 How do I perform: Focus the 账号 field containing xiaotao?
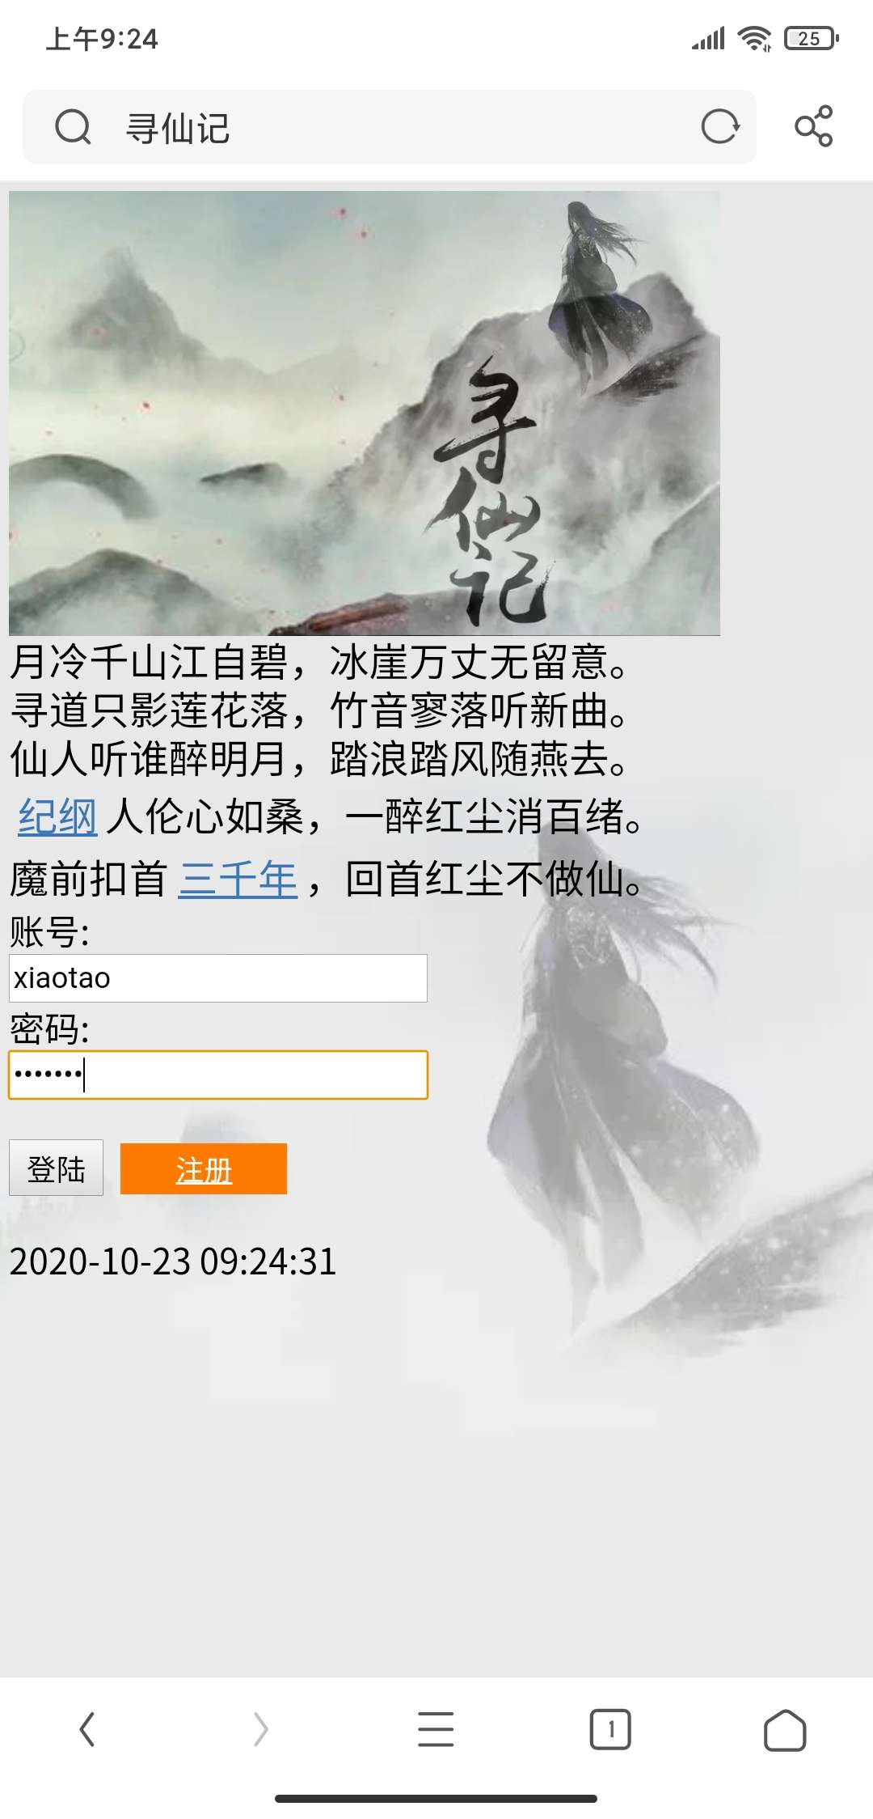[218, 978]
